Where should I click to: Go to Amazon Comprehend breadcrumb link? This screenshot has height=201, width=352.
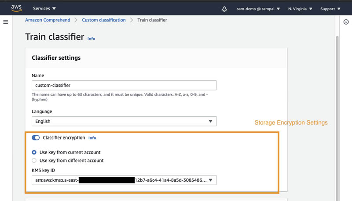tap(48, 20)
